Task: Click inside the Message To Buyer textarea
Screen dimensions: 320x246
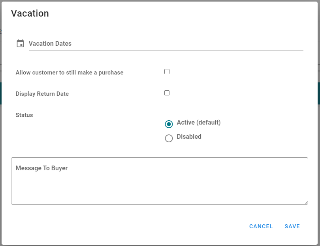Action: pos(160,181)
